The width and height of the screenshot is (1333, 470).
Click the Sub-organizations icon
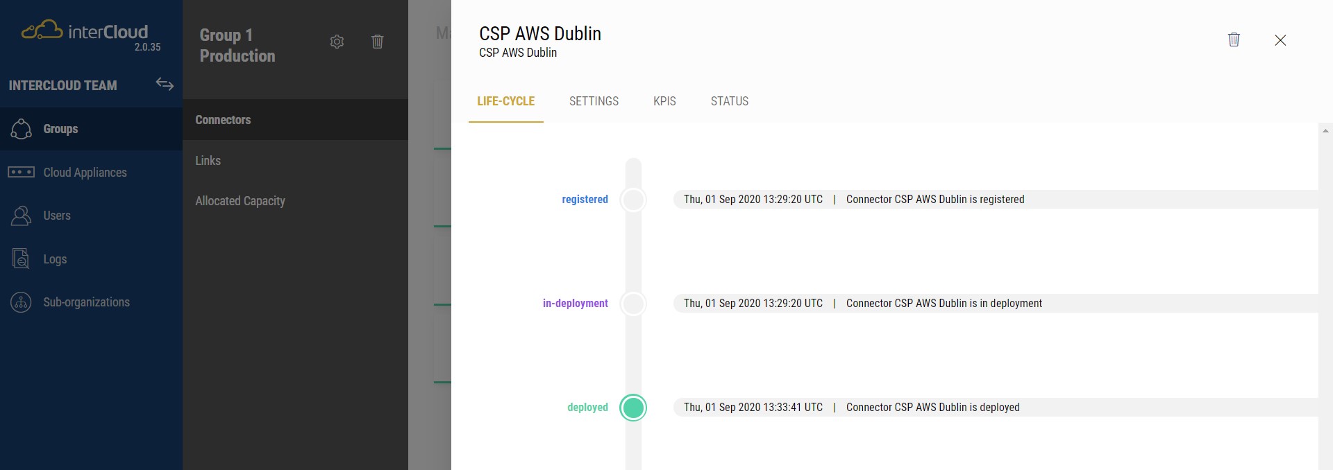[21, 302]
